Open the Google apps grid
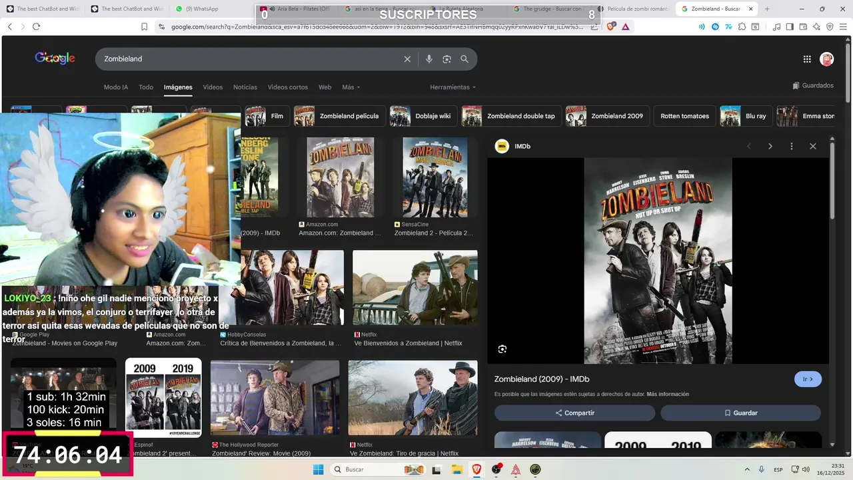Screen dimensions: 853x480 [807, 59]
